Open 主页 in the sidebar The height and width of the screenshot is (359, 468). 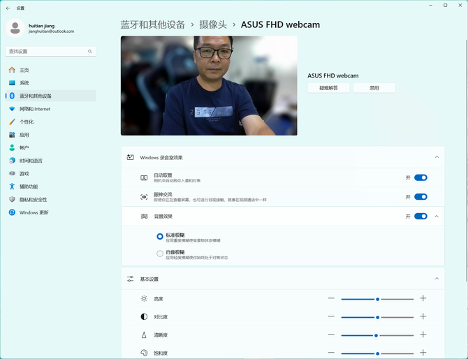point(51,70)
